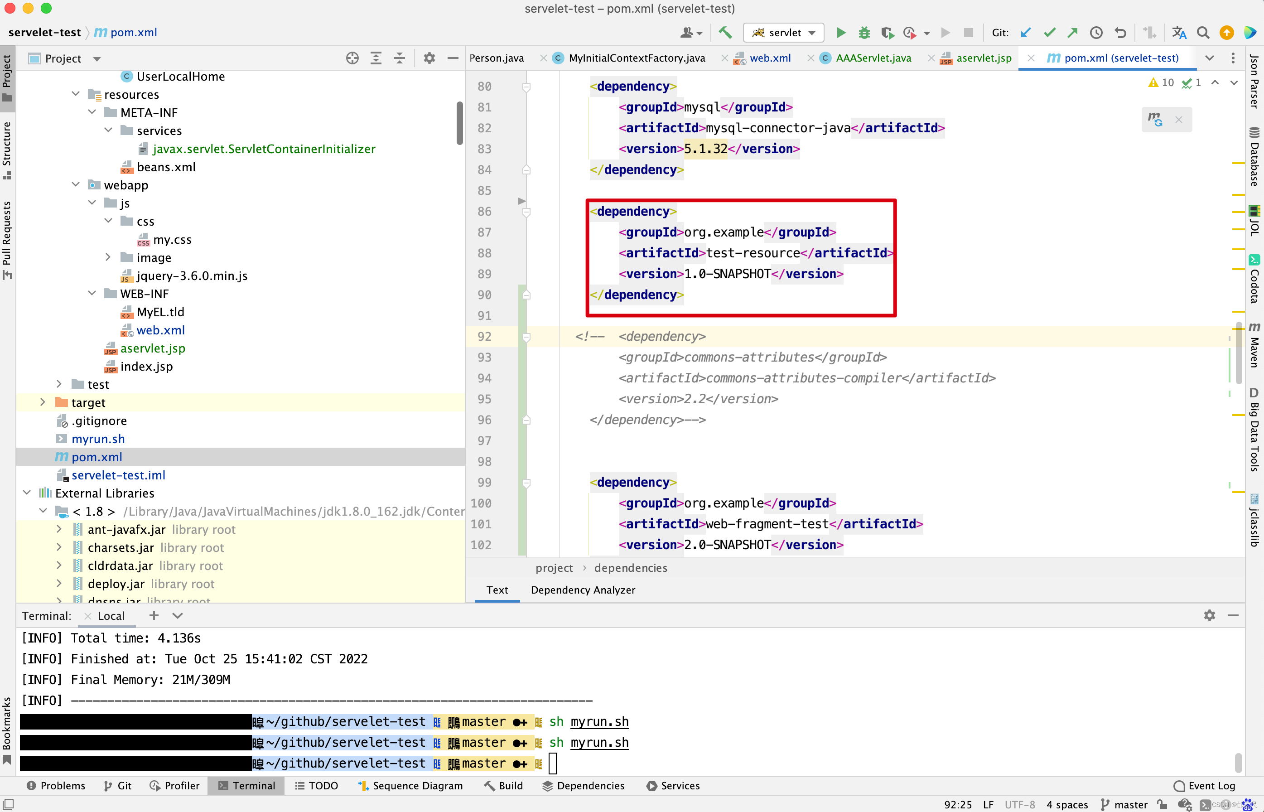The height and width of the screenshot is (812, 1264).
Task: Open Git history clock icon
Action: (1096, 33)
